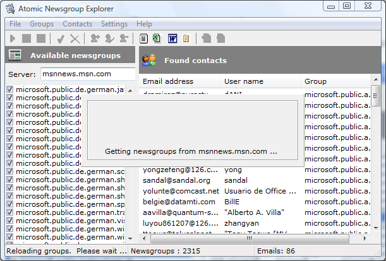This screenshot has height=261, width=386.
Task: Open the Settings menu
Action: (114, 24)
